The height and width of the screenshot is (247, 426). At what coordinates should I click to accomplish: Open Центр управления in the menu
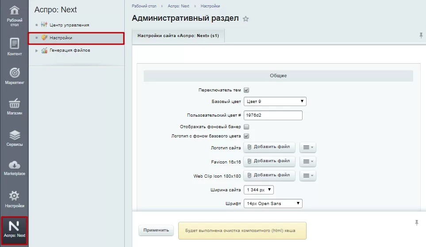(x=69, y=25)
